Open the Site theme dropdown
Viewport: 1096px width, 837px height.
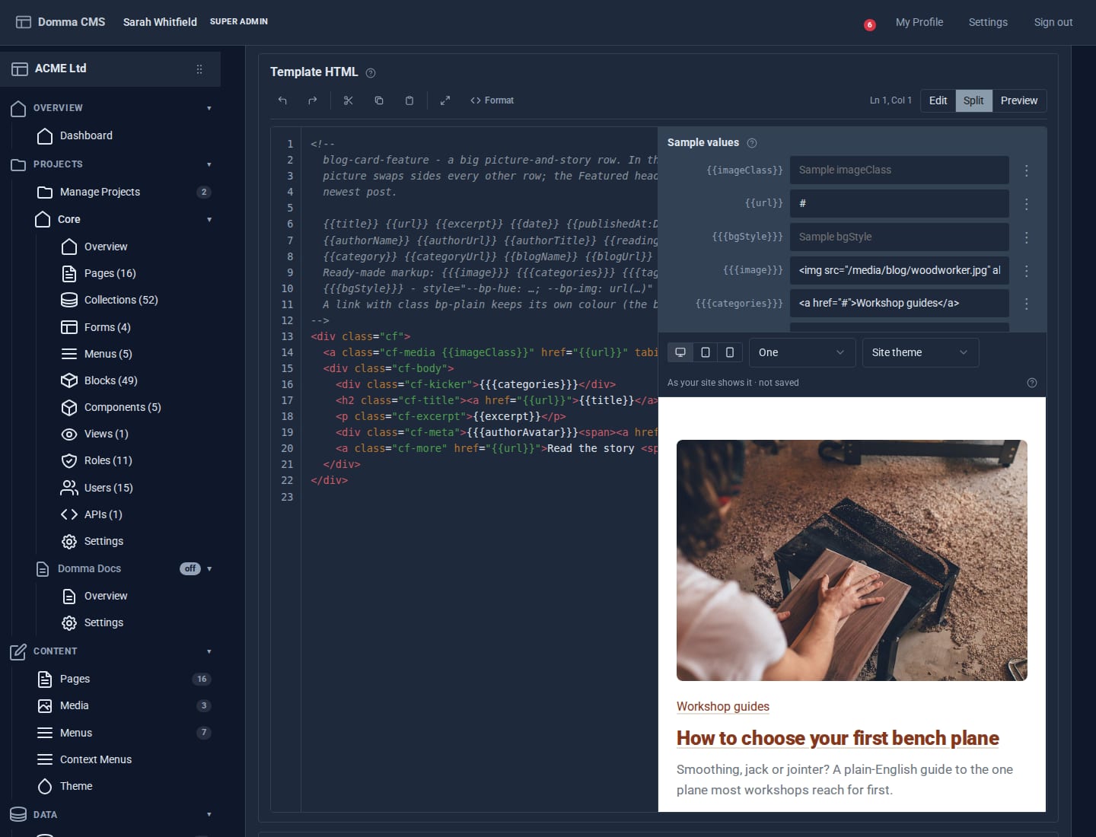click(x=920, y=352)
